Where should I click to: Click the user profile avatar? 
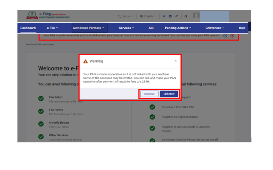[x=196, y=16]
